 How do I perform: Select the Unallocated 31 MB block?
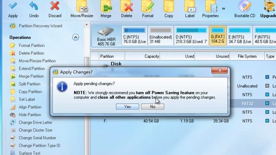[x=160, y=36]
